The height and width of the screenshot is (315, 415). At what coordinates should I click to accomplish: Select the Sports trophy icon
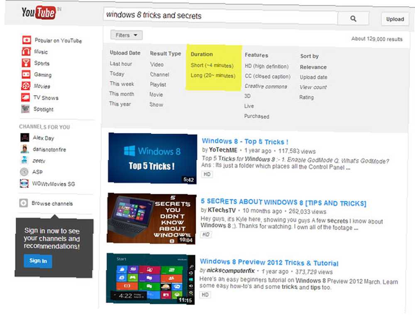(x=26, y=63)
